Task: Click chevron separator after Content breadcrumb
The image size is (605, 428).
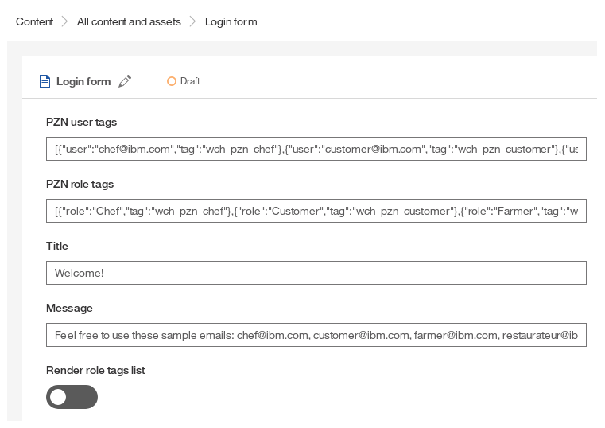Action: (x=65, y=21)
